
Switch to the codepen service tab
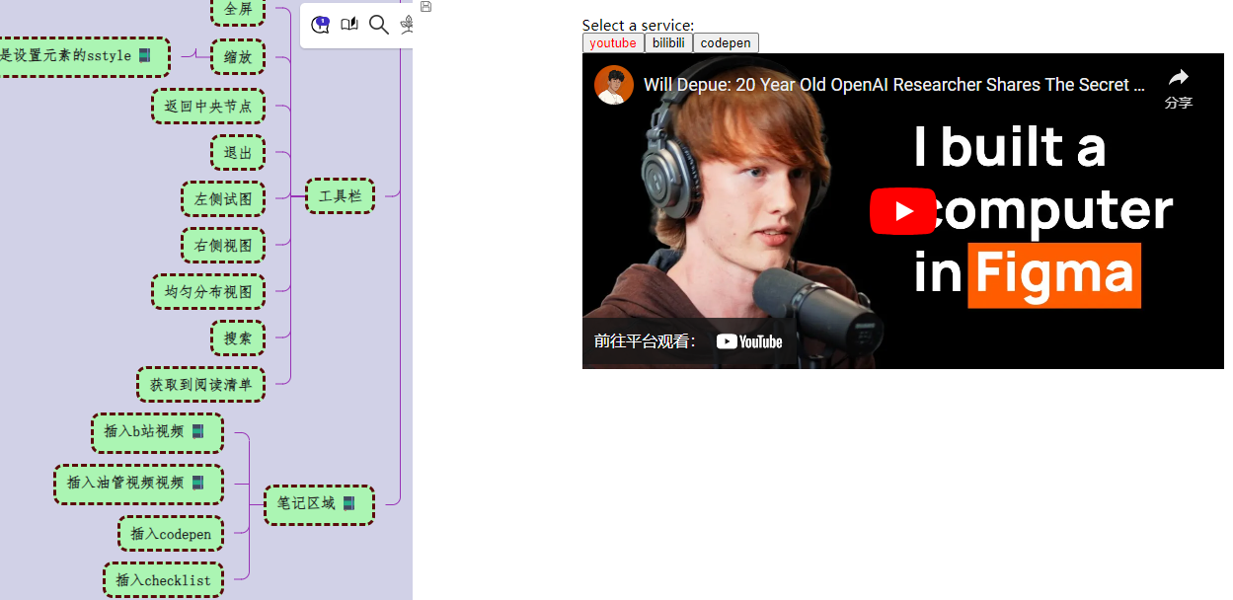click(726, 42)
